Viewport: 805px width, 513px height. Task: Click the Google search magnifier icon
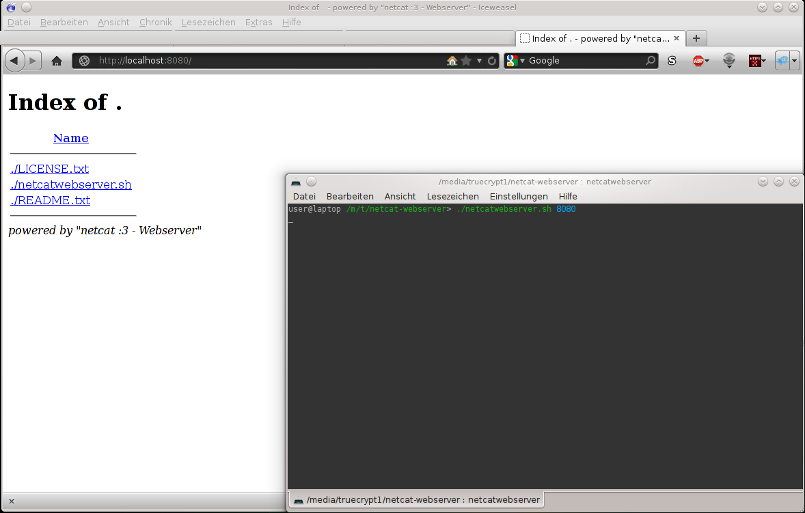pos(649,60)
